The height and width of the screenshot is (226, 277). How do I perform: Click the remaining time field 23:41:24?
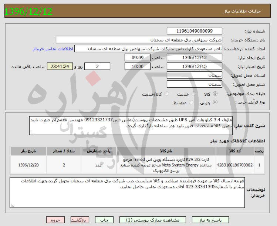click(60, 67)
